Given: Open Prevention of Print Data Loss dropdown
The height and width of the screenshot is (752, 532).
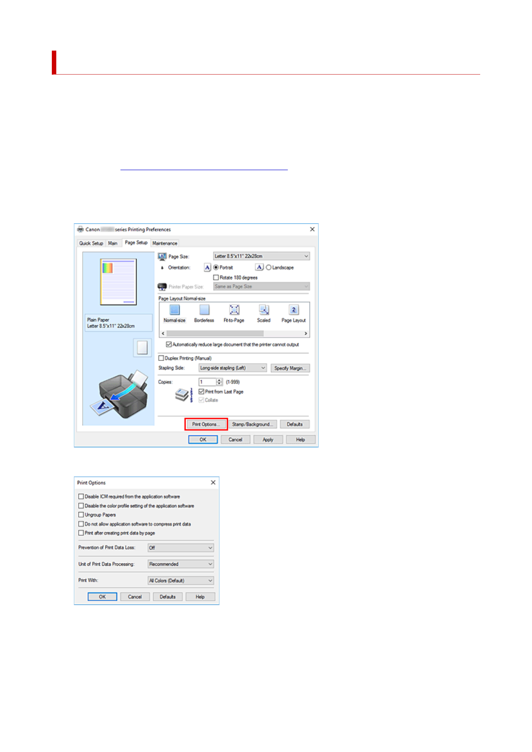Looking at the screenshot, I should 180,548.
